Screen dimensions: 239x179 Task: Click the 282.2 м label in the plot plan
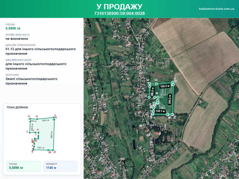coord(51,135)
